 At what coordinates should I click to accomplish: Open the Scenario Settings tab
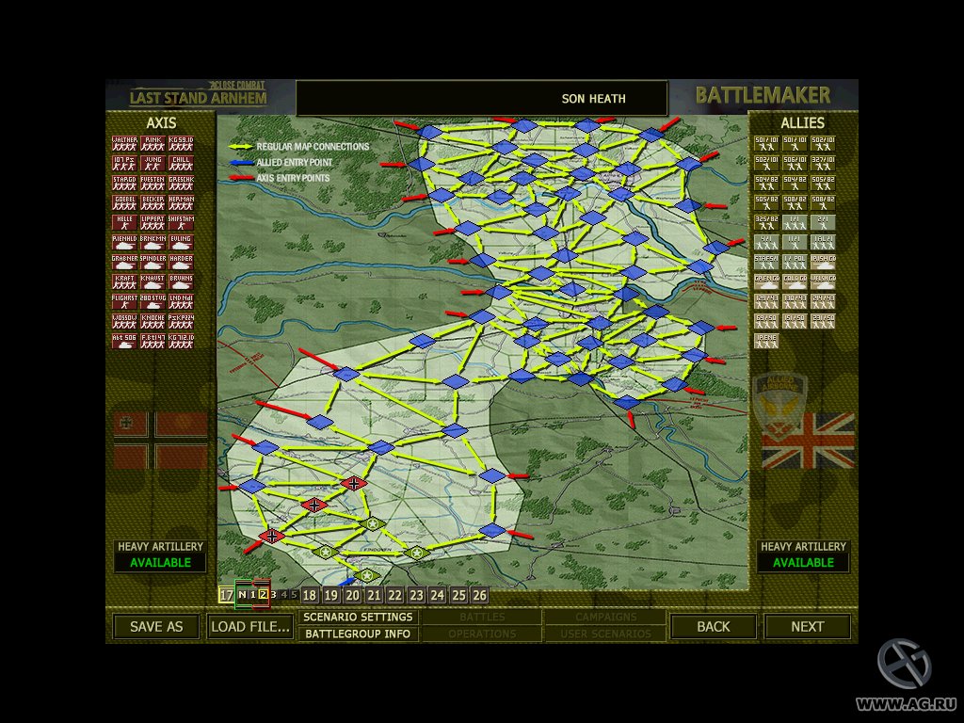(358, 618)
